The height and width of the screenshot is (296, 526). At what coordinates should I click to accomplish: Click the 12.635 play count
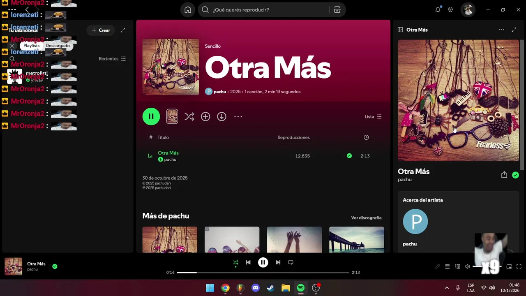pyautogui.click(x=302, y=156)
